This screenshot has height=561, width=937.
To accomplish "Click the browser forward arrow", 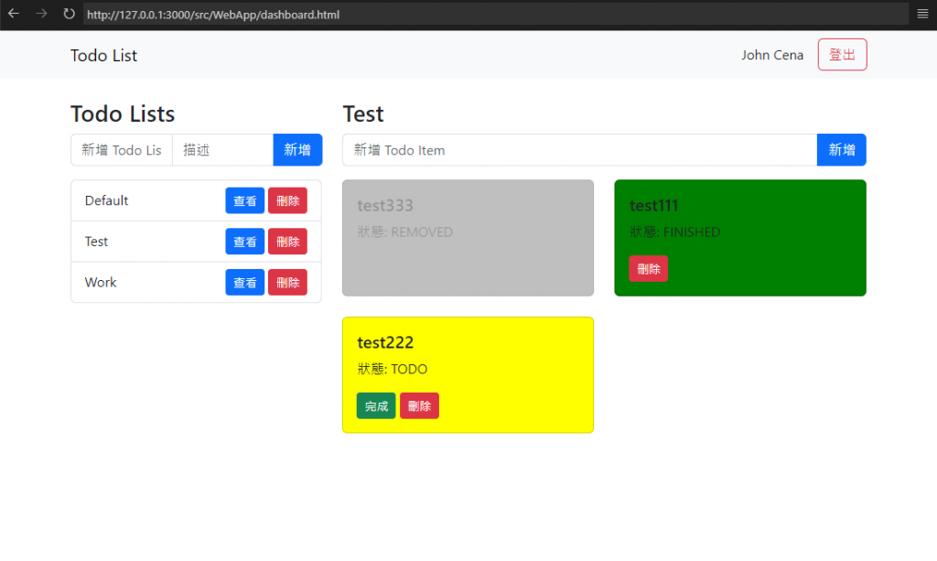I will tap(41, 14).
